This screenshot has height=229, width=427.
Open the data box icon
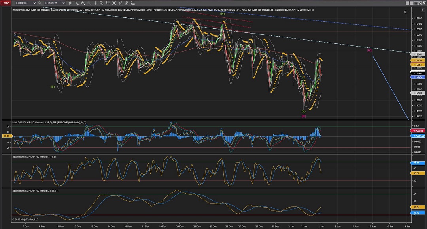point(101,3)
